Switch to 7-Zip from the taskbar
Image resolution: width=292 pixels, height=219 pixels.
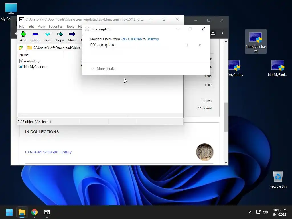click(47, 212)
